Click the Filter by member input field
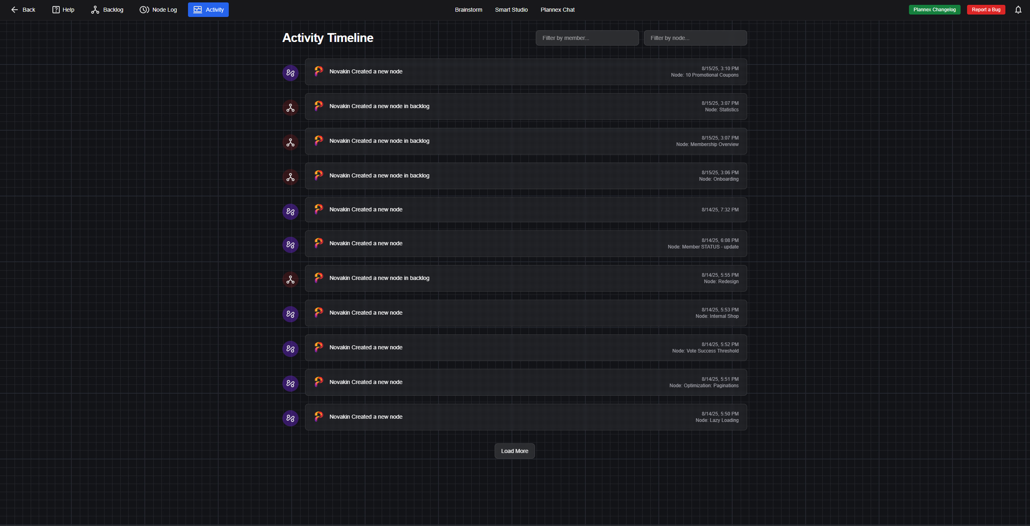 tap(587, 38)
